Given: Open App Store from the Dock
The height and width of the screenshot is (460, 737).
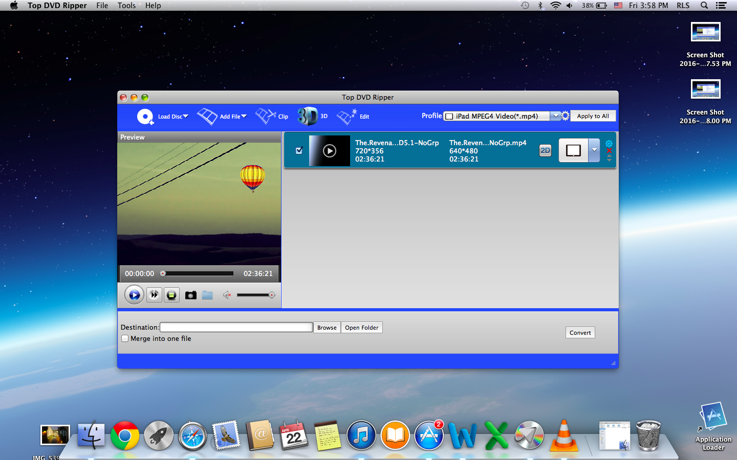Looking at the screenshot, I should click(429, 435).
